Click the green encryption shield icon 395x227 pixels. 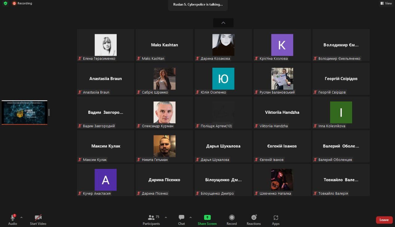pos(5,3)
